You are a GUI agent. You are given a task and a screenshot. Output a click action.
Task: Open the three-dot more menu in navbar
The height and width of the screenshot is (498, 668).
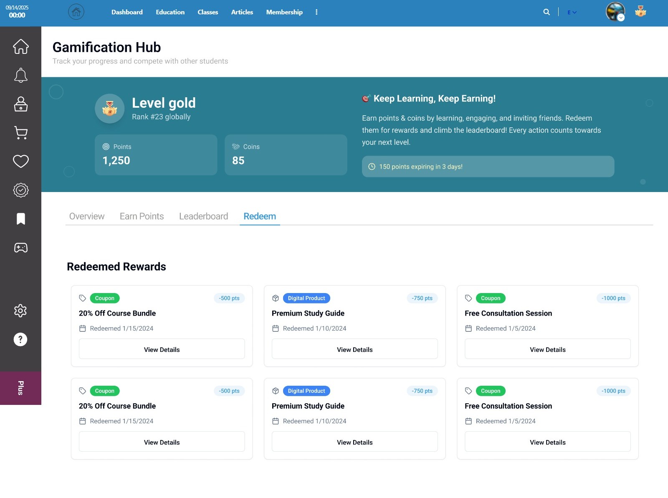click(x=316, y=12)
